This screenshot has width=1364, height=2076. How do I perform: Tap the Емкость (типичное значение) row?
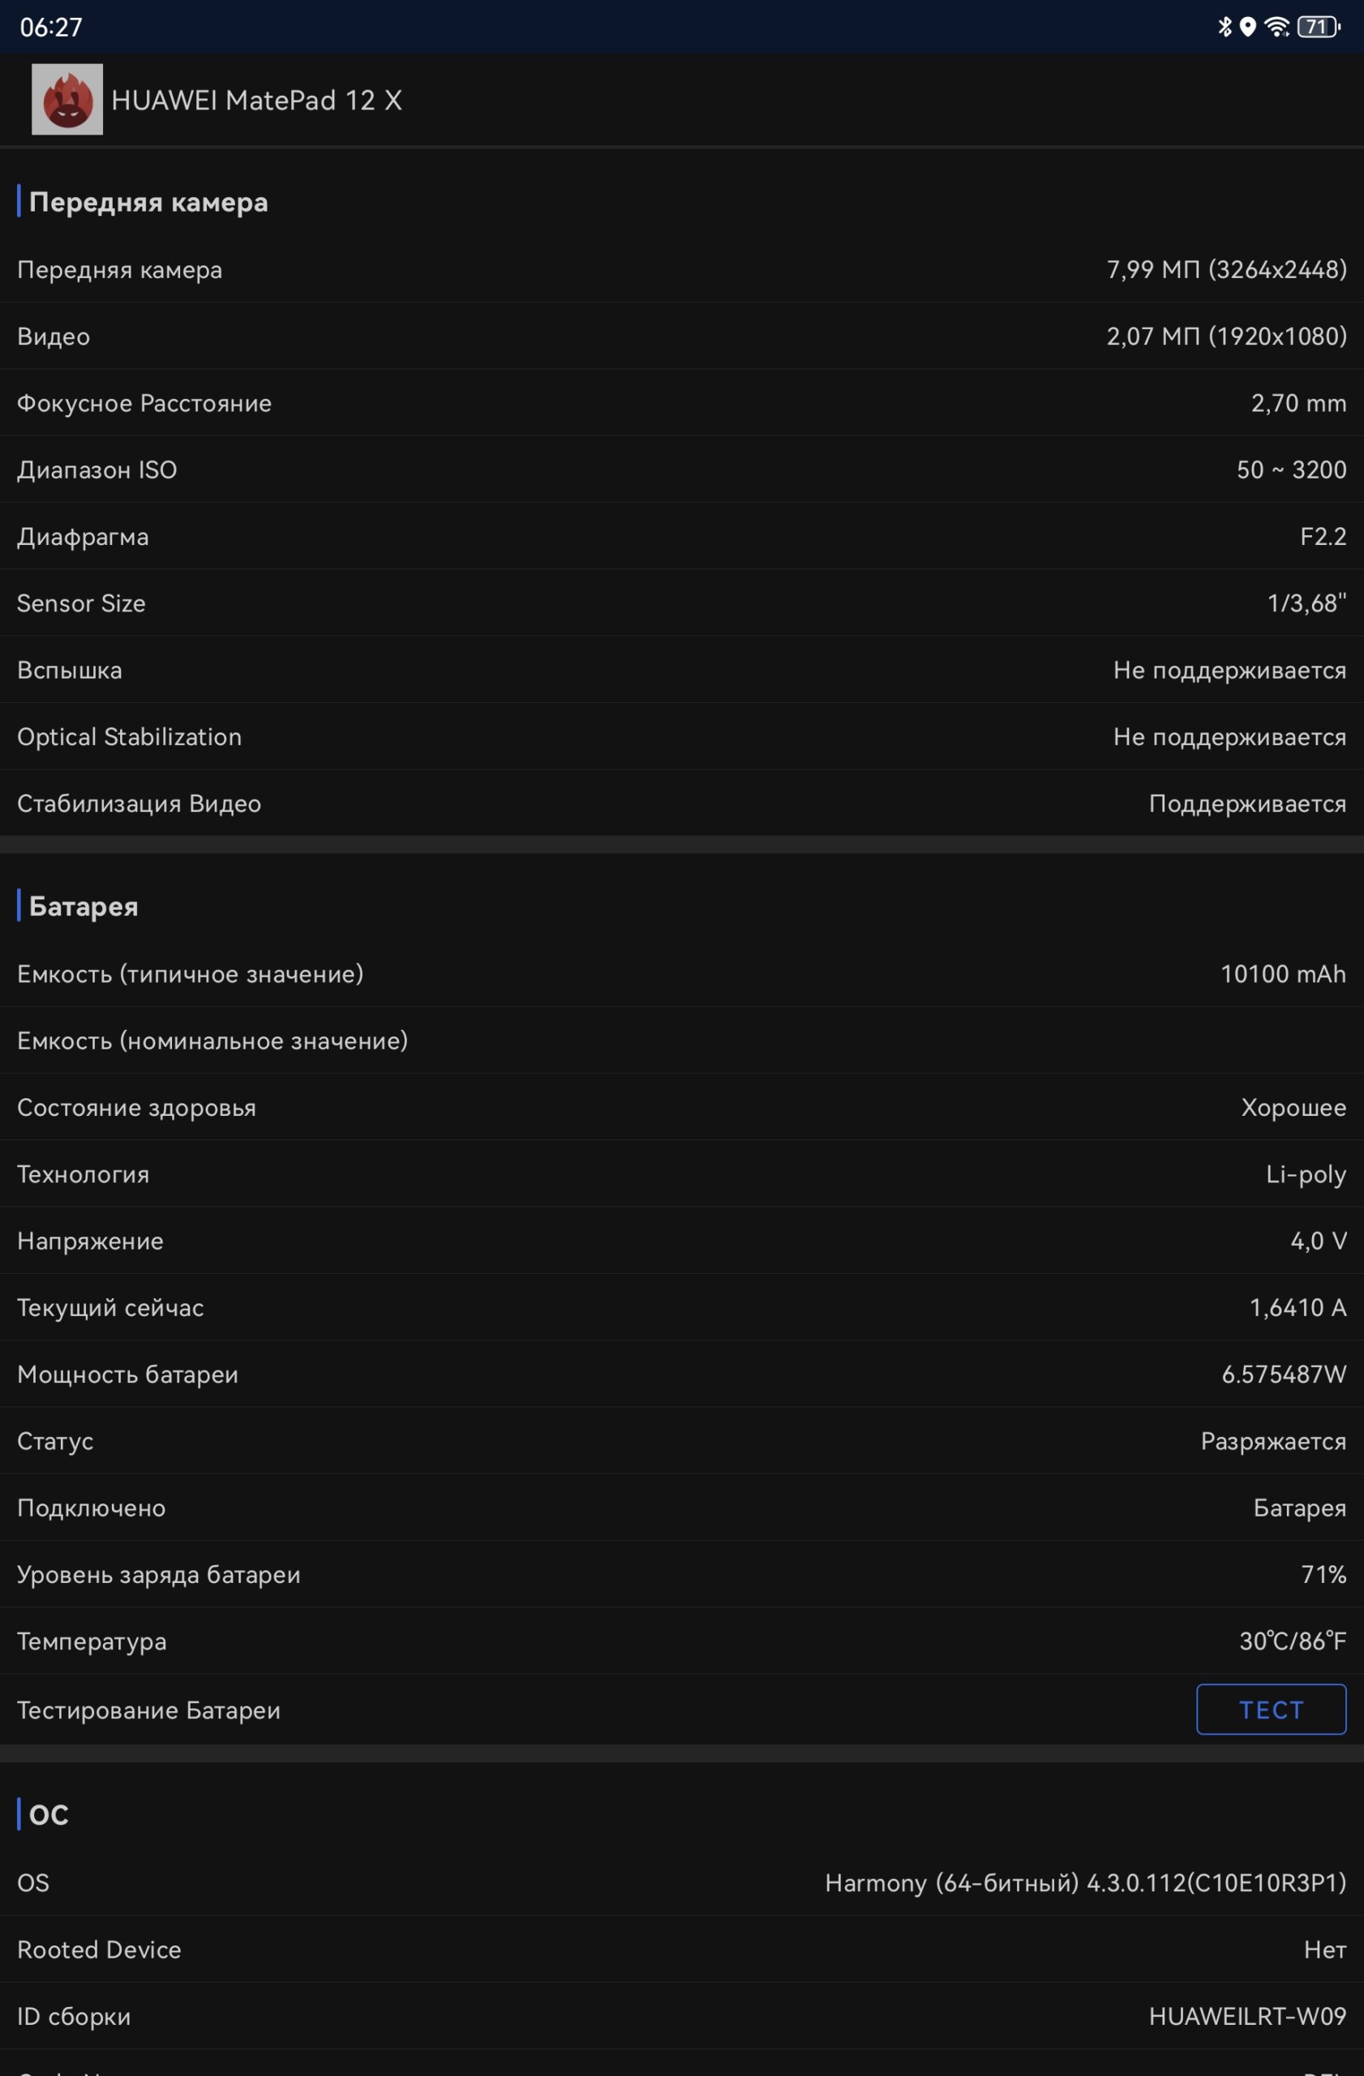click(x=682, y=973)
